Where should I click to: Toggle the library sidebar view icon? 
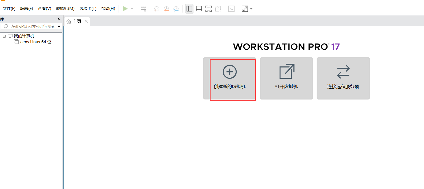pos(189,9)
